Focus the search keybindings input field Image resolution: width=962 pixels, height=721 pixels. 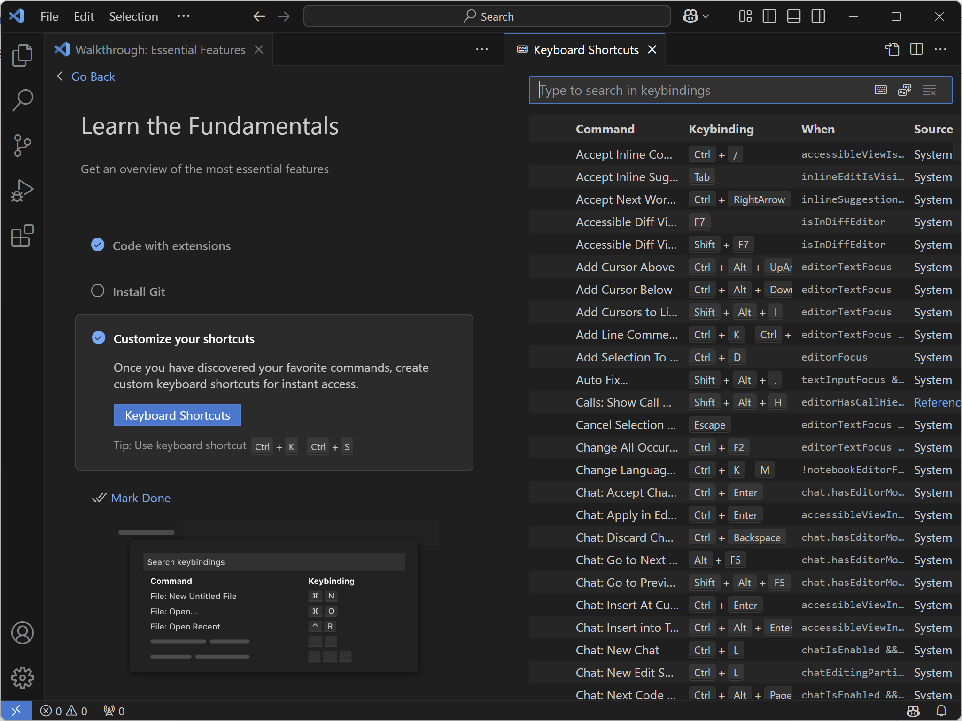700,90
